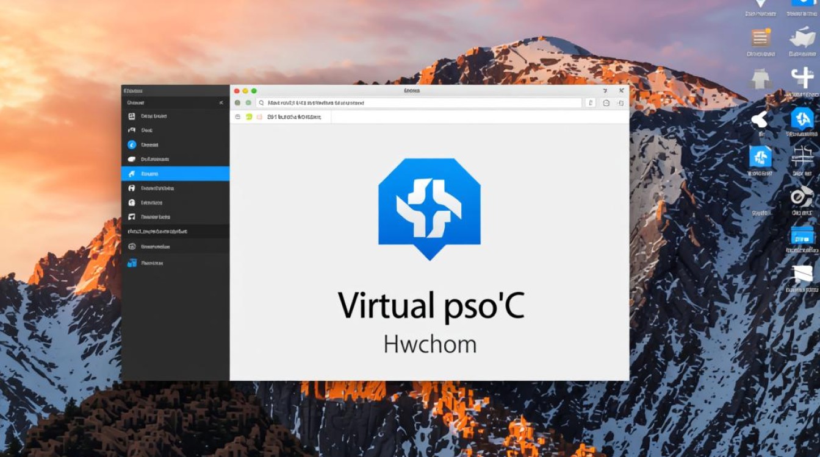The height and width of the screenshot is (457, 820).
Task: Collapse the sidebar using the header arrow
Action: click(221, 104)
